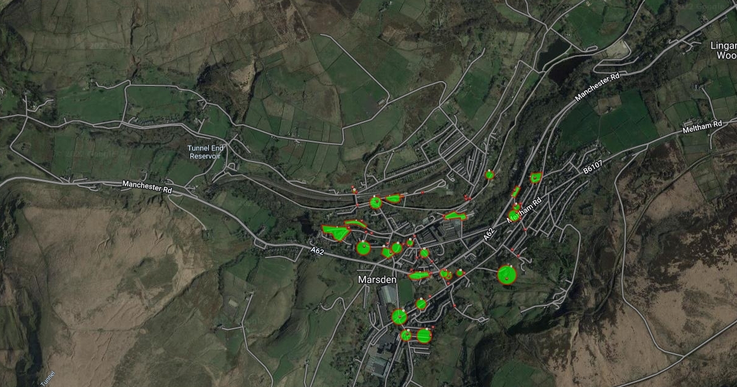This screenshot has width=737, height=387.
Task: Select the Tunnel End Reservoir label
Action: pyautogui.click(x=205, y=152)
